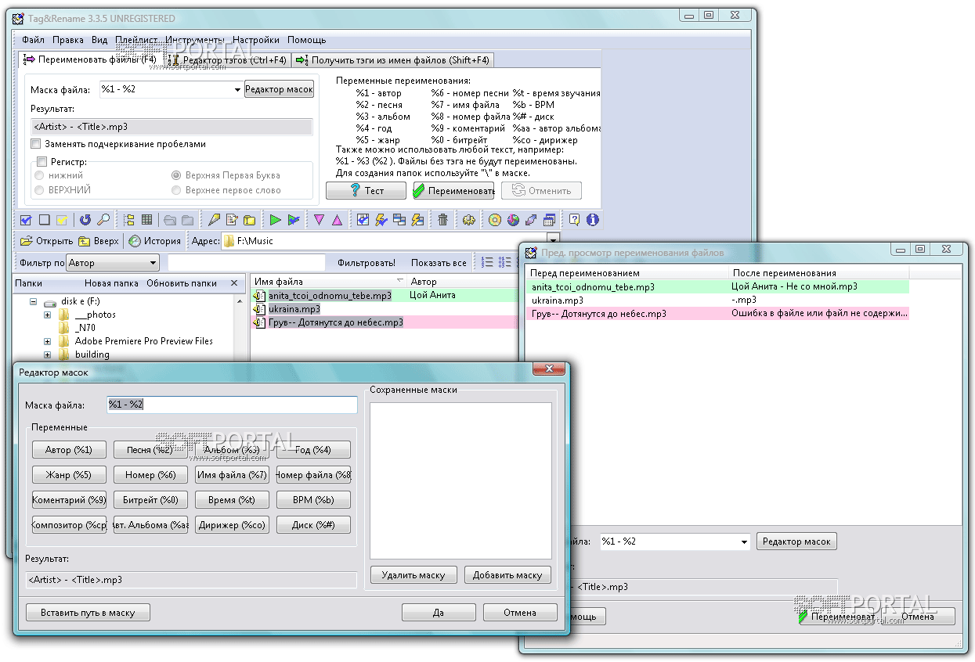This screenshot has height=662, width=975.
Task: Click the play checked files icon
Action: (294, 220)
